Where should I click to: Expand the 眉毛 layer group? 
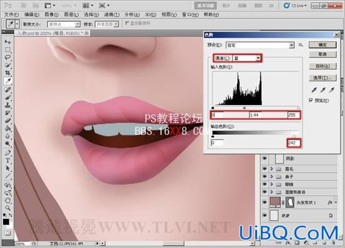point(272,168)
